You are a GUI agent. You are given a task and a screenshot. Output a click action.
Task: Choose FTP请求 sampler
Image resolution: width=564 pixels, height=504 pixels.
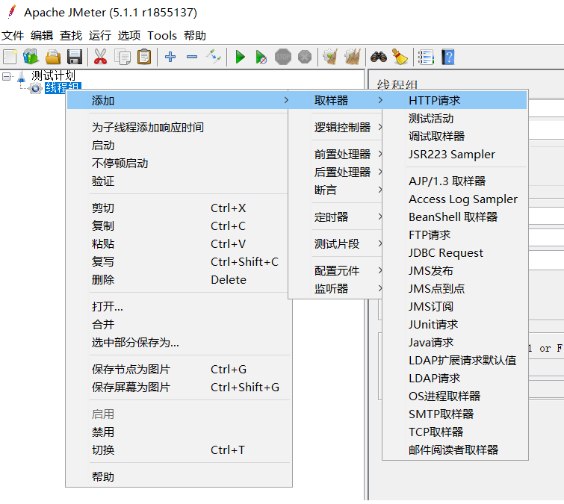456,234
